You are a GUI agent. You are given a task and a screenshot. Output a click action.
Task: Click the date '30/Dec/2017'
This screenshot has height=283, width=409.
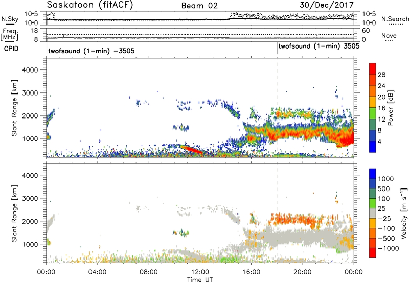coord(327,5)
